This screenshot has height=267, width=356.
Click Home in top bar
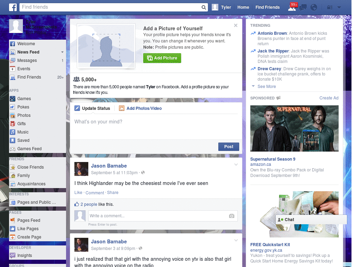pyautogui.click(x=243, y=7)
